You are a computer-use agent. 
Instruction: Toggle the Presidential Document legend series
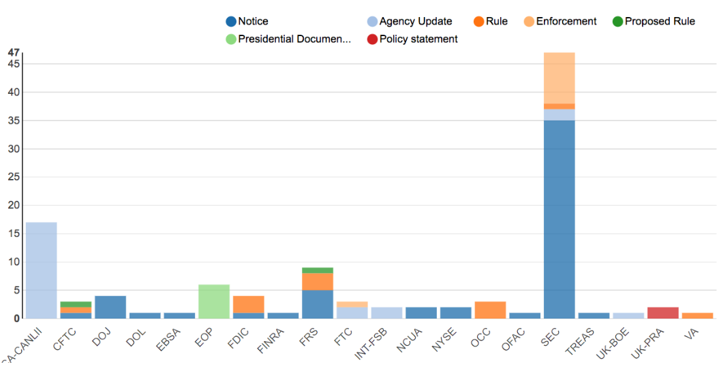[x=288, y=39]
